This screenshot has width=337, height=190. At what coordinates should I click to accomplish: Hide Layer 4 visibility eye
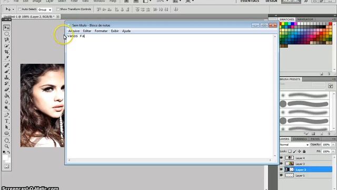point(281,158)
